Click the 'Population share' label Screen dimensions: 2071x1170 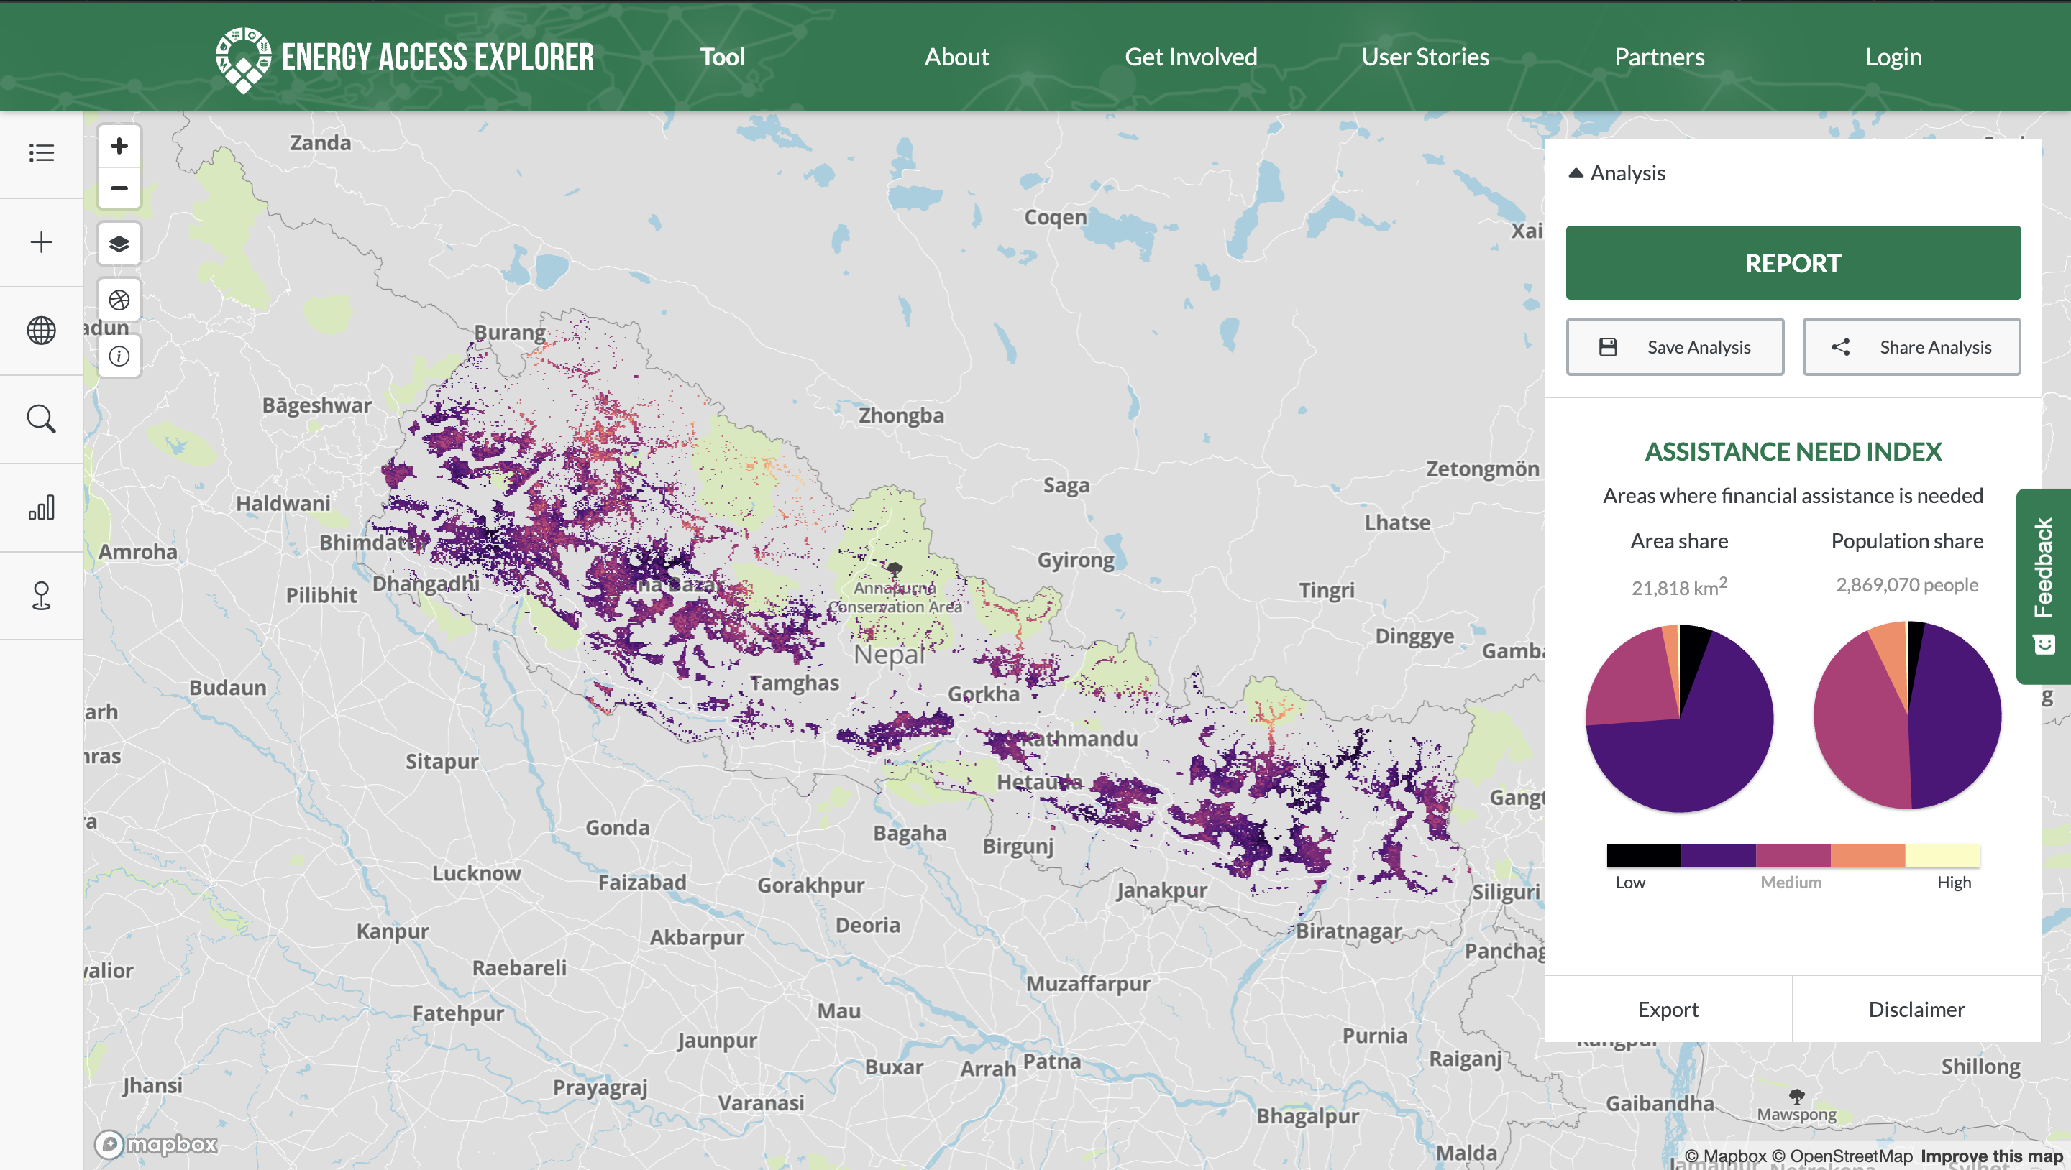pos(1907,541)
